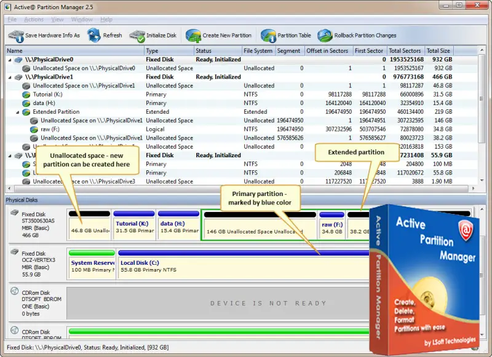The image size is (492, 357).
Task: Click unallocated space icon under PhysicalDrive0
Action: (x=26, y=68)
